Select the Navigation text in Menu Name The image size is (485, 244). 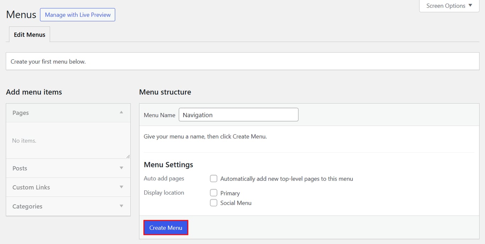197,115
